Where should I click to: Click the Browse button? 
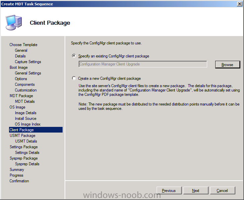(x=228, y=64)
